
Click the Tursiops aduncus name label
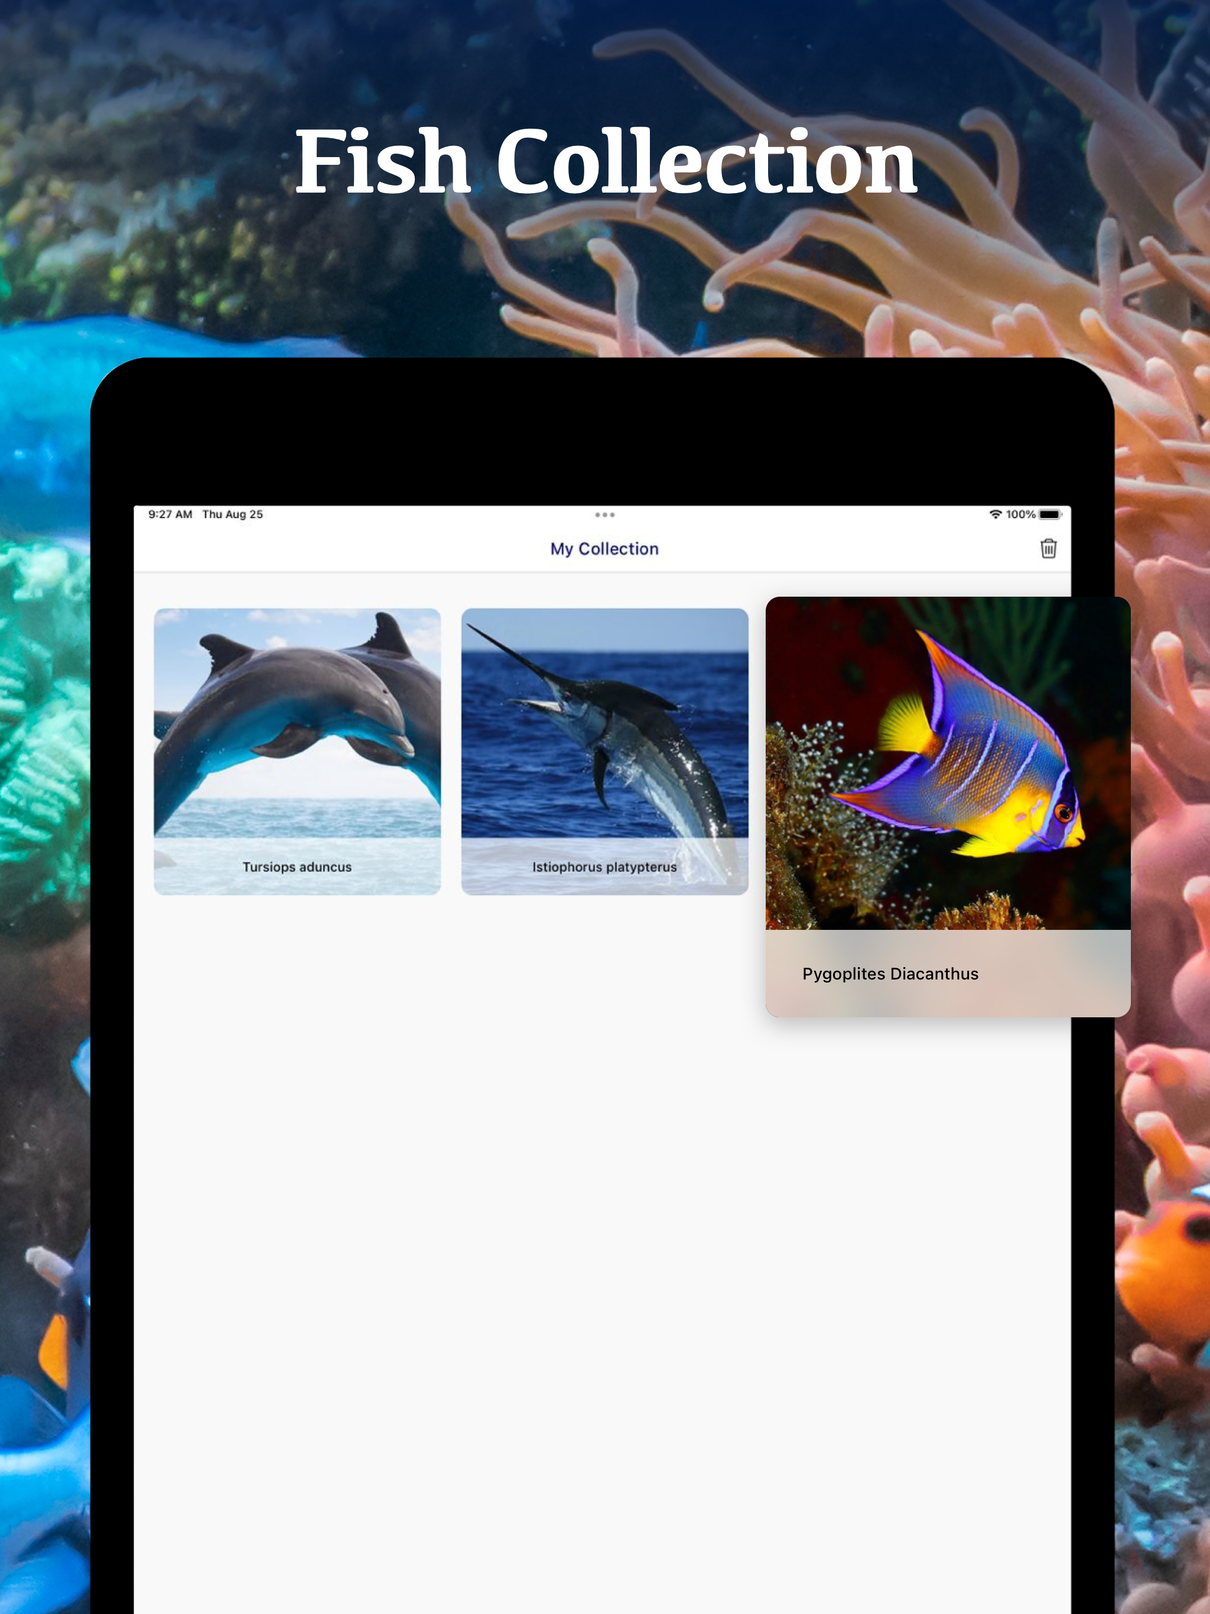297,867
